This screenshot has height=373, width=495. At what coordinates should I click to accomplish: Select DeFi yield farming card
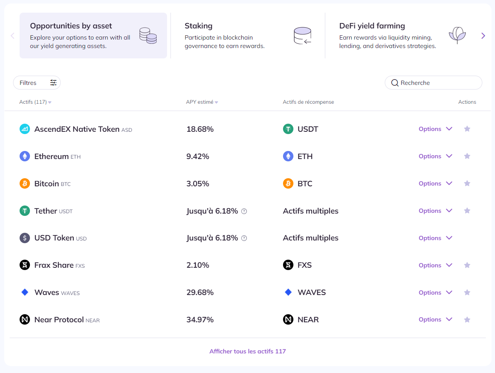coord(402,35)
